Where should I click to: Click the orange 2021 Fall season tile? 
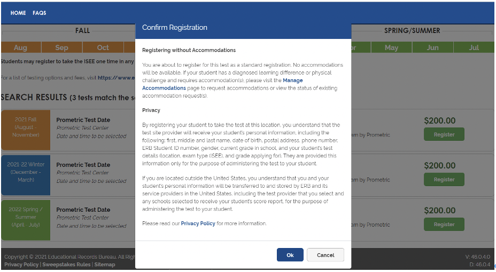pyautogui.click(x=26, y=130)
